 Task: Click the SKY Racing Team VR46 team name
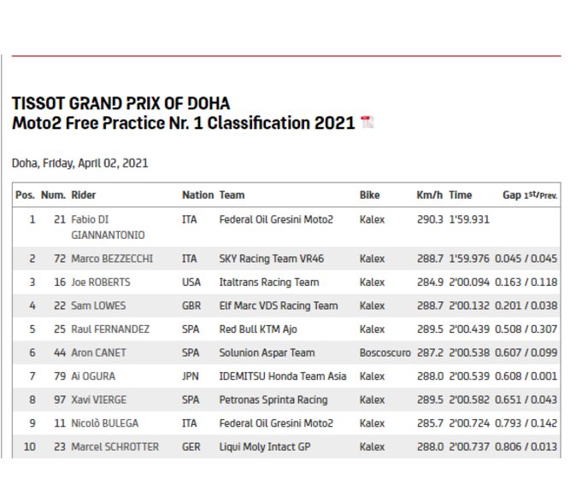272,259
